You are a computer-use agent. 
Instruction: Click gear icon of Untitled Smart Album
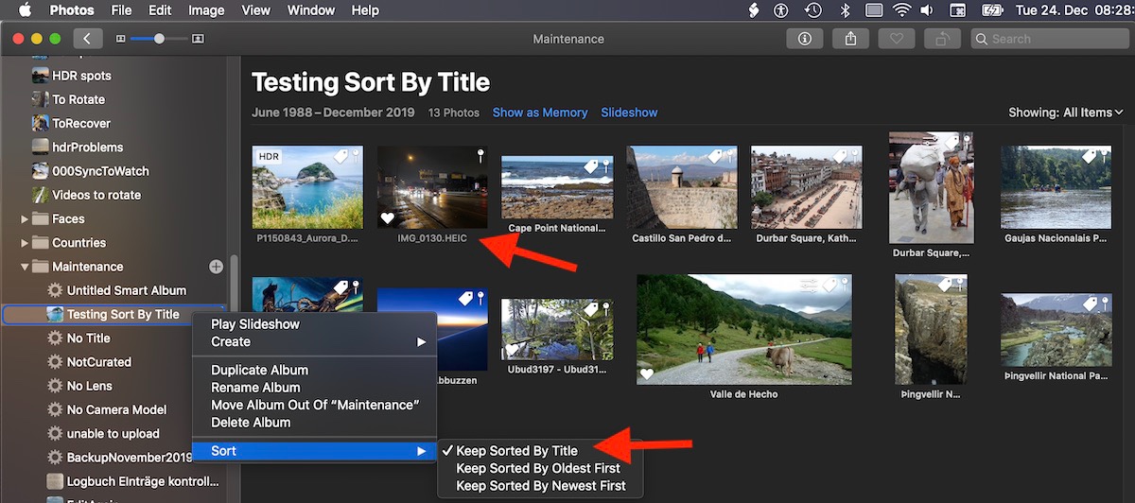pyautogui.click(x=55, y=290)
